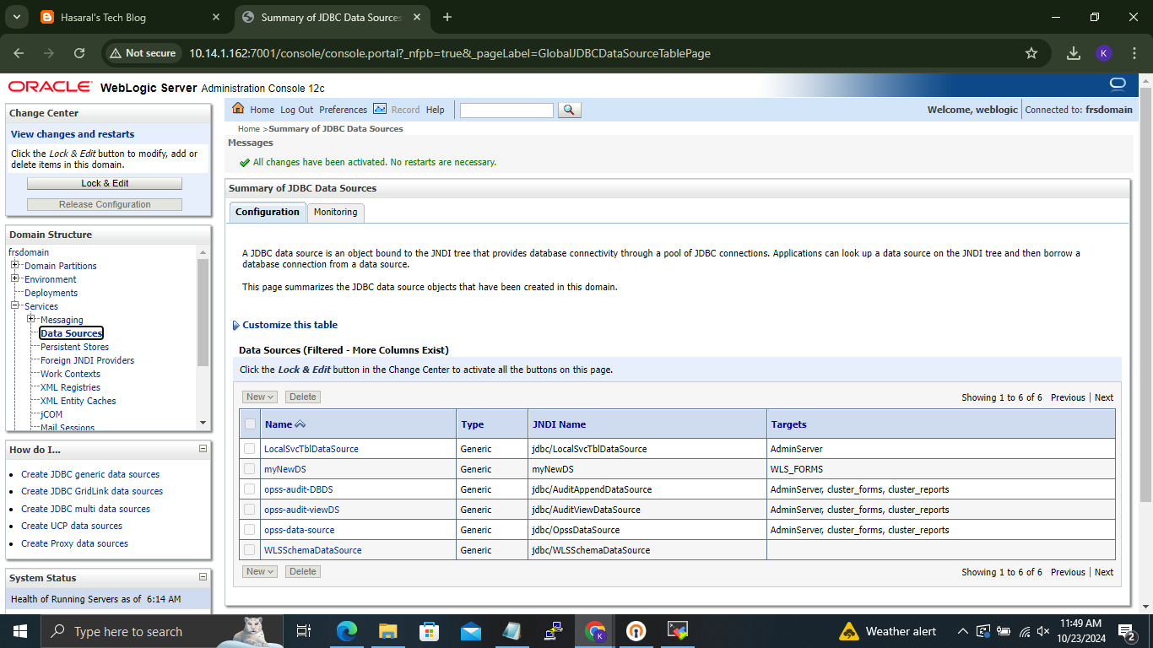
Task: Show hidden tray icons chevron
Action: 963,631
